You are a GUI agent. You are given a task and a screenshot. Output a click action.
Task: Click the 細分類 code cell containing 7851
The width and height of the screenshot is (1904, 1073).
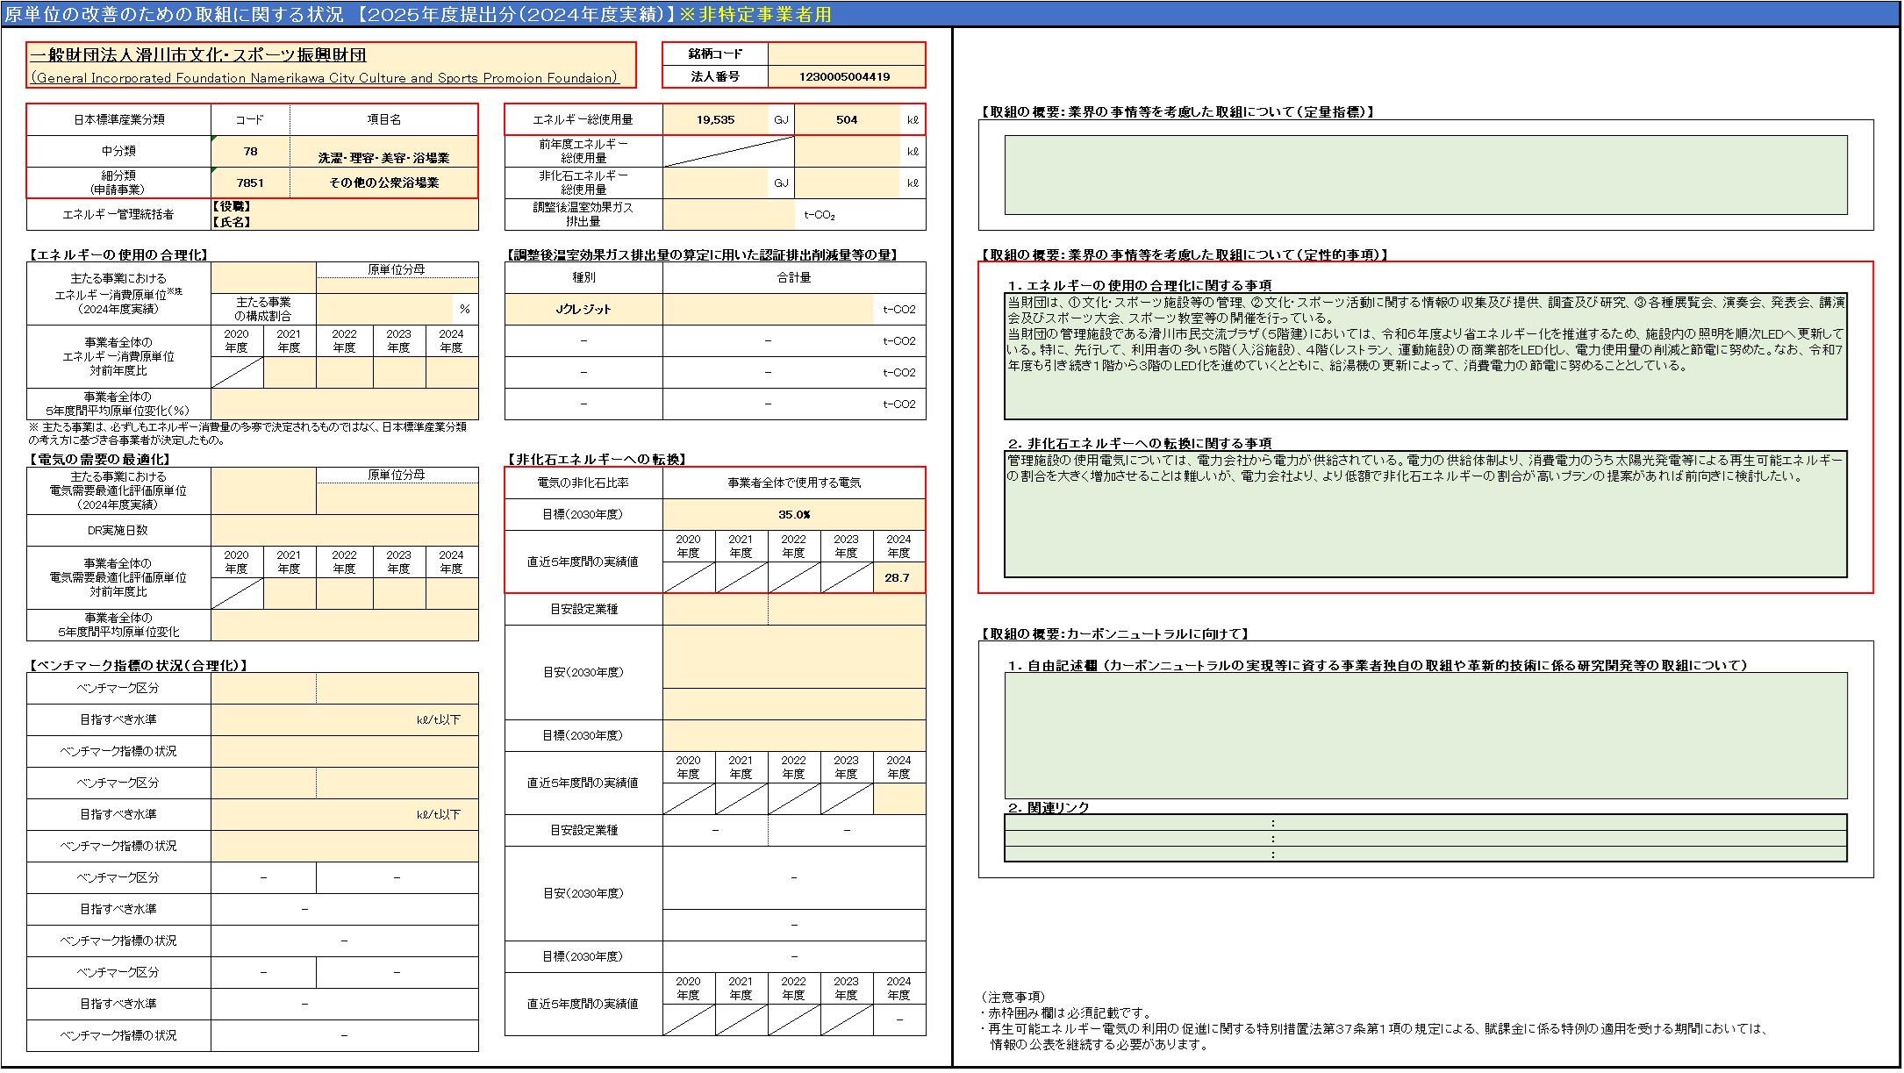[251, 182]
